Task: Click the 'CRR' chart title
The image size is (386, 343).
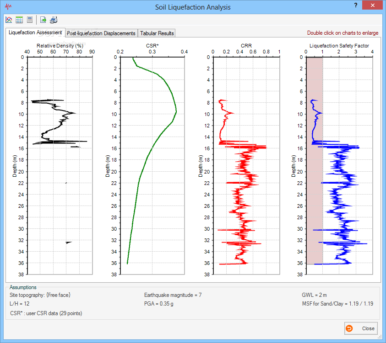Action: click(246, 46)
